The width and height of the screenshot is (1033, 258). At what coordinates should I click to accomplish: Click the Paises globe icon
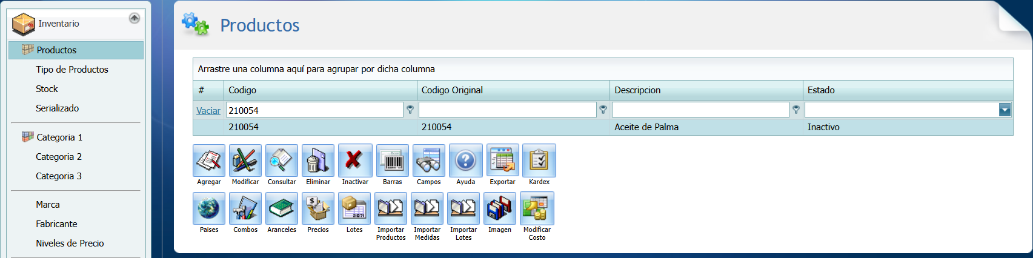tap(209, 208)
